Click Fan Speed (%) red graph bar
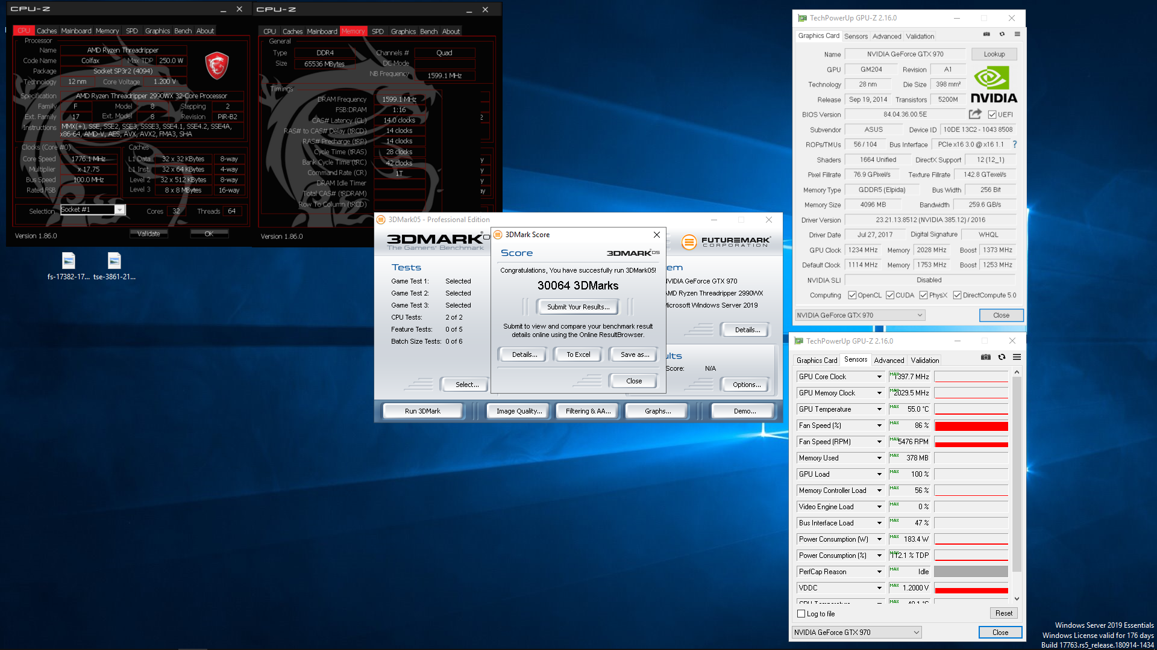 click(971, 426)
